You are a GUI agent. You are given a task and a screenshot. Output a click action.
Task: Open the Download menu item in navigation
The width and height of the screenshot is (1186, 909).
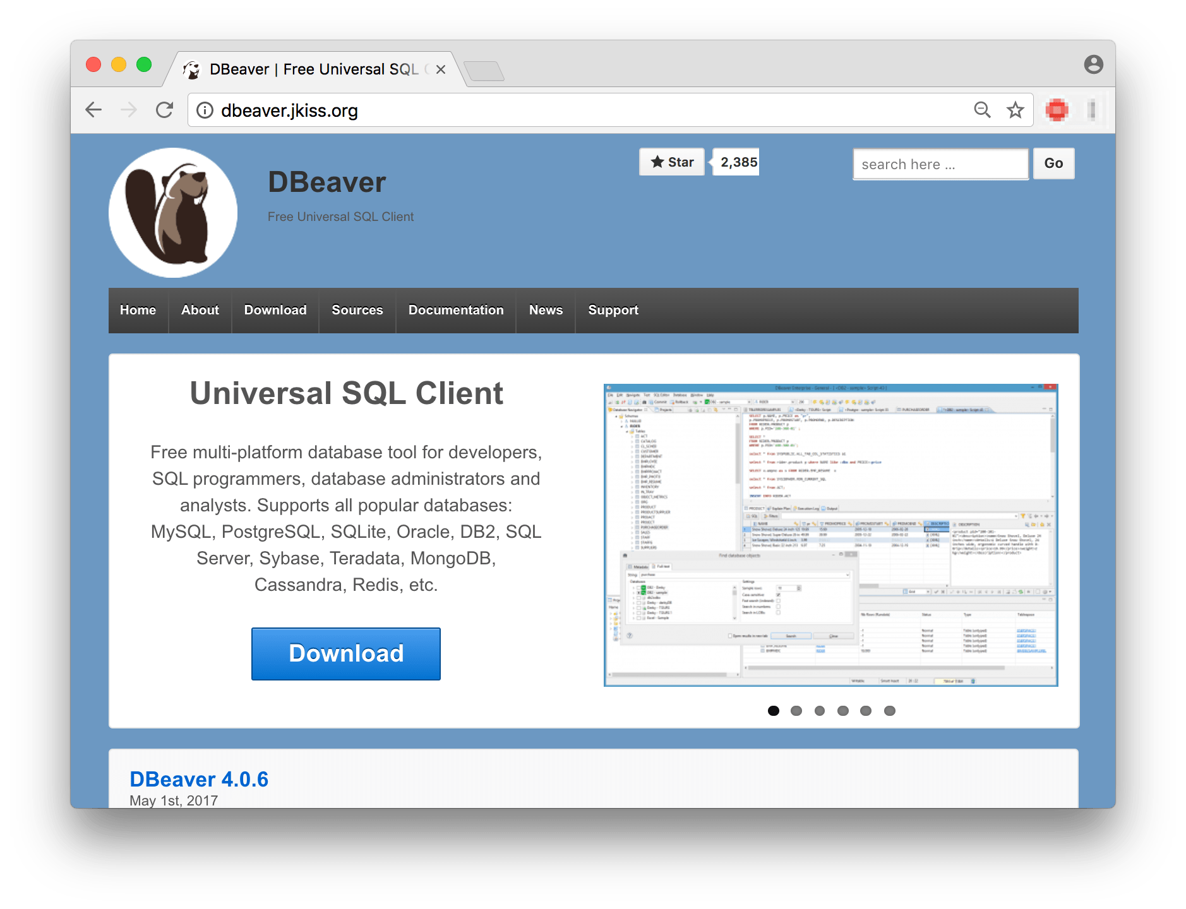point(275,310)
